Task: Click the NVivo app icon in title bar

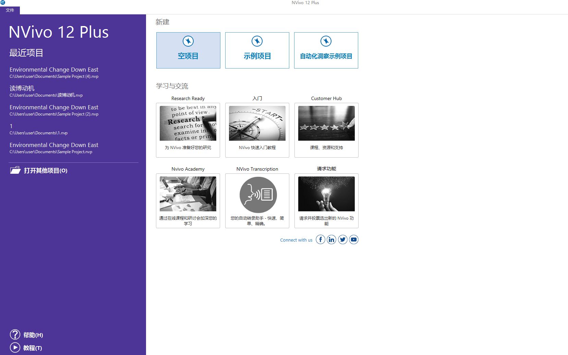Action: [3, 2]
